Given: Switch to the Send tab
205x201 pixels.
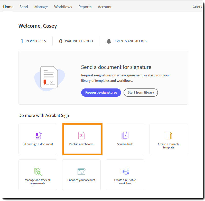Looking at the screenshot, I should pyautogui.click(x=24, y=7).
